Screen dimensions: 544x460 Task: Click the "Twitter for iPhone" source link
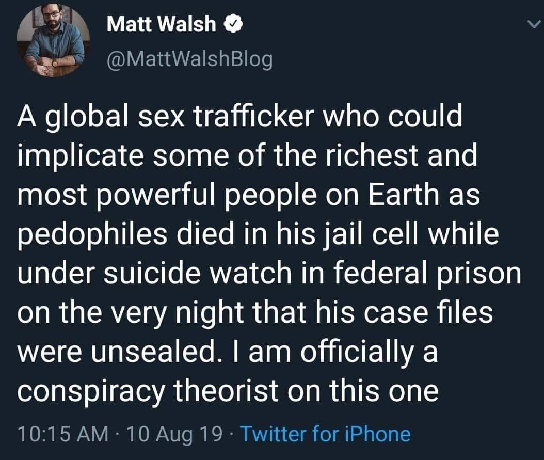tap(325, 434)
